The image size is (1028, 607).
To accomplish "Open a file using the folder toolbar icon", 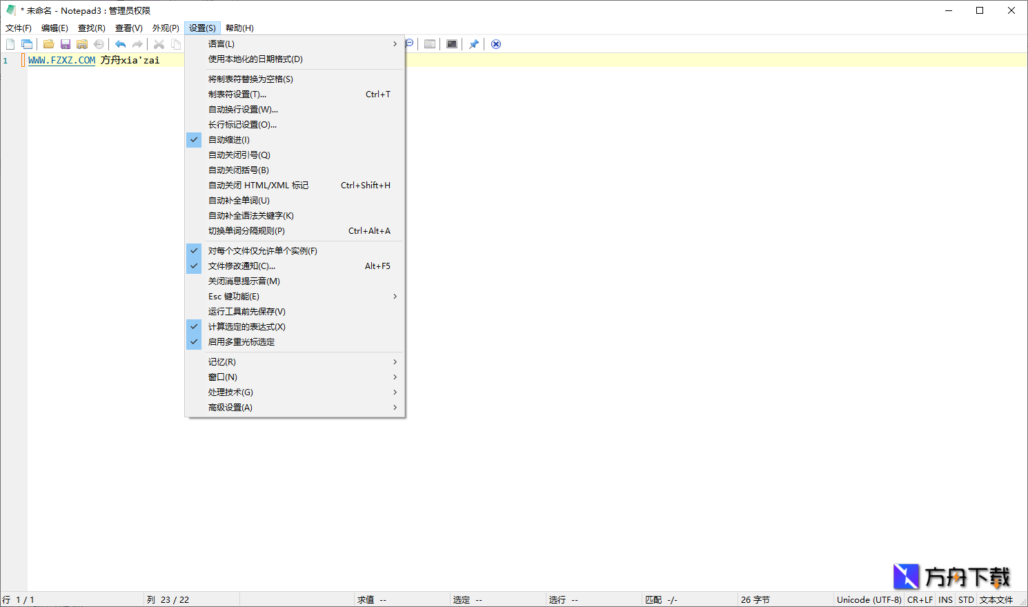I will point(48,43).
